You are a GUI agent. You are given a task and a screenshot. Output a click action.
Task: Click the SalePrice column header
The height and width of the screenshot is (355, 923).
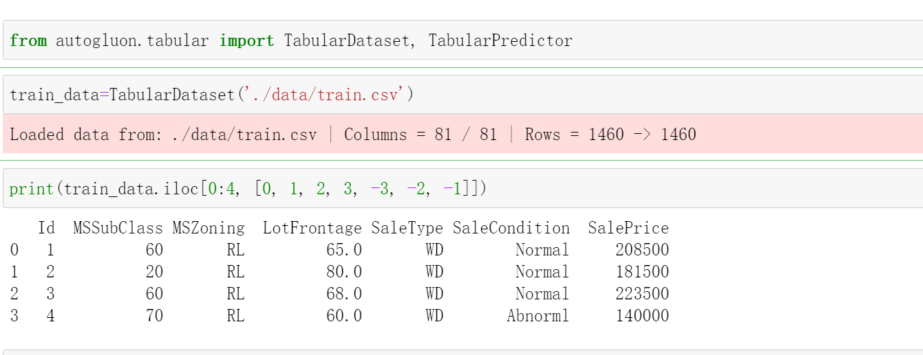click(x=628, y=228)
